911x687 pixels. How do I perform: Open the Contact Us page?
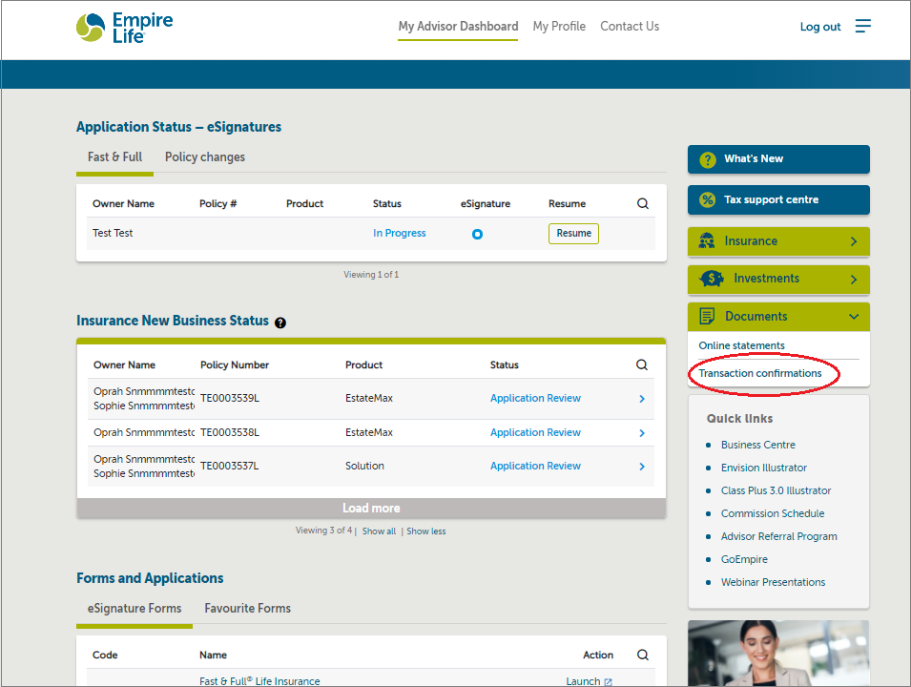[630, 26]
